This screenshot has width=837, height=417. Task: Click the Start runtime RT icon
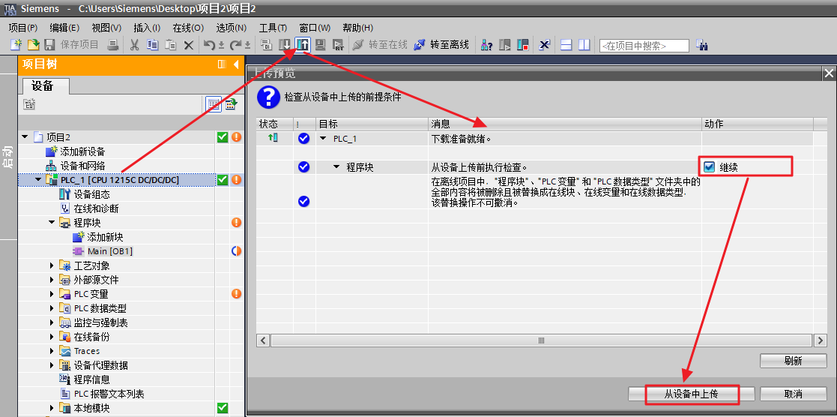(x=338, y=45)
